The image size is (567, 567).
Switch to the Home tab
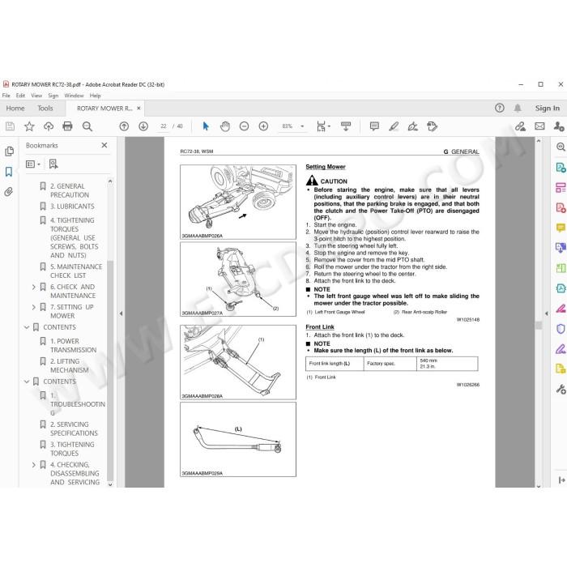point(15,108)
